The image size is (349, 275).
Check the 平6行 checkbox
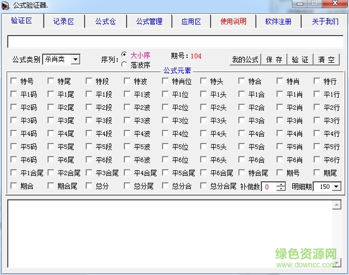pos(317,160)
